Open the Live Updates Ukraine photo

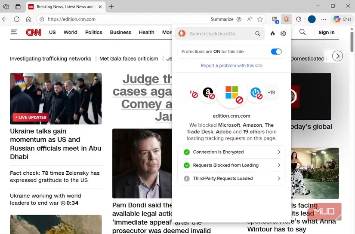[x=56, y=98]
